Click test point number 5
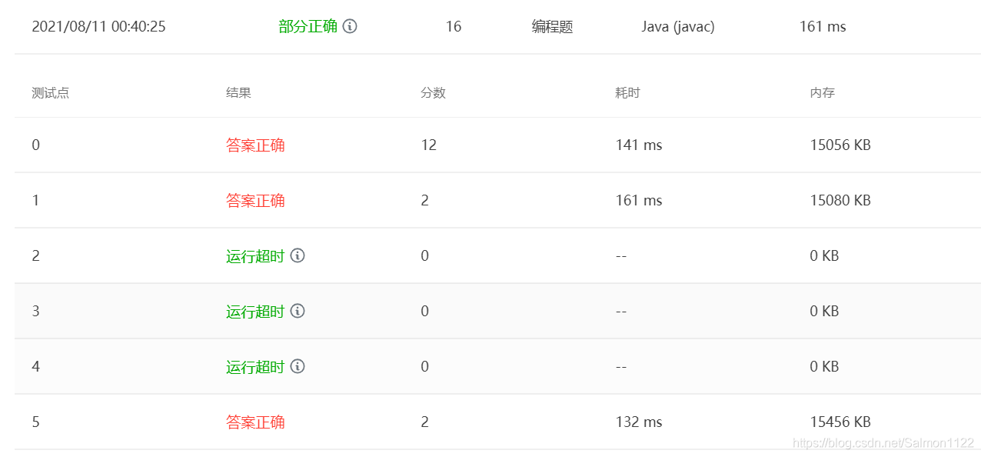This screenshot has height=457, width=981. click(x=35, y=422)
